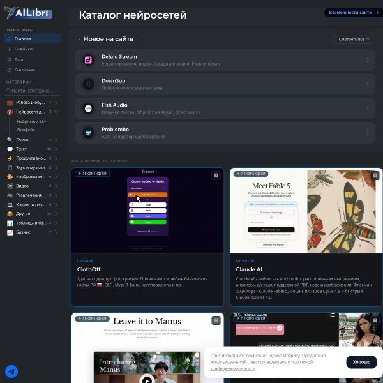
Task: Click the Claude AI card title
Action: tap(249, 269)
